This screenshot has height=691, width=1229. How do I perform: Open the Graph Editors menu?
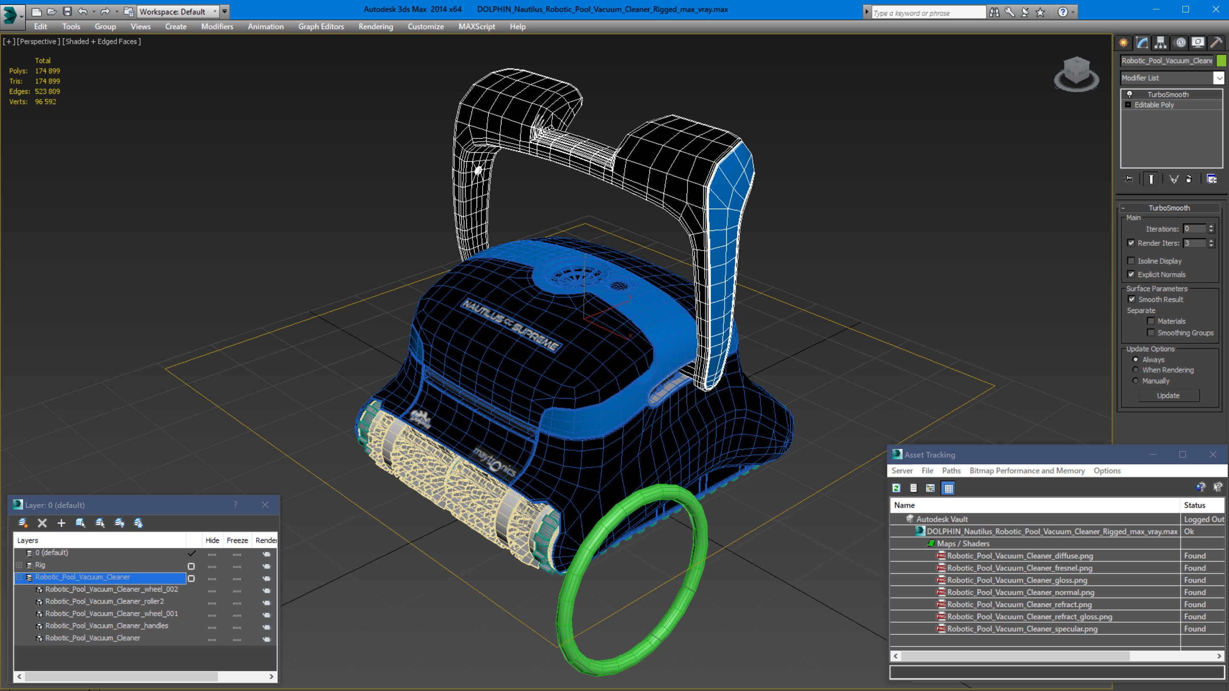pyautogui.click(x=321, y=27)
